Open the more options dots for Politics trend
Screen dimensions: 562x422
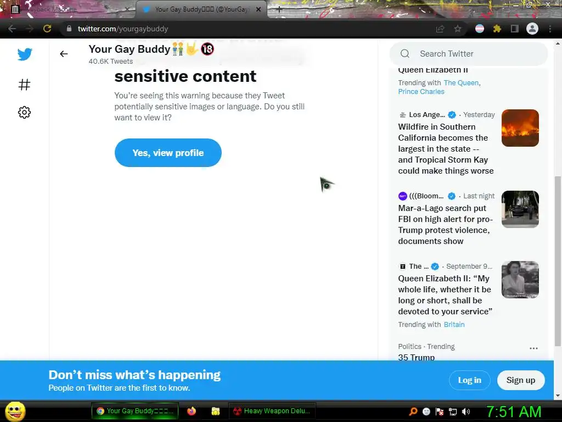point(533,348)
